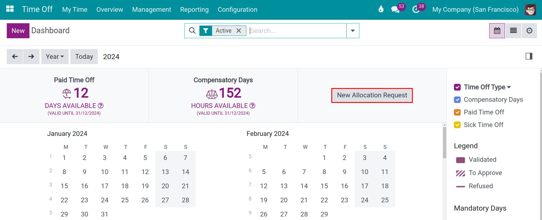This screenshot has width=542, height=220.
Task: Toggle the side panel icon
Action: (x=529, y=56)
